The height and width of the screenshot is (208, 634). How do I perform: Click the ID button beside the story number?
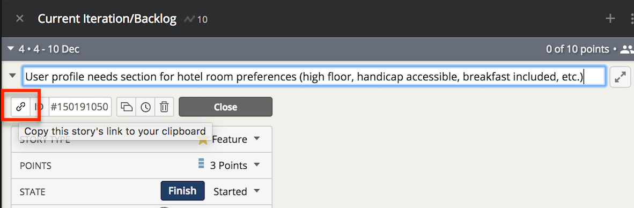click(x=39, y=107)
